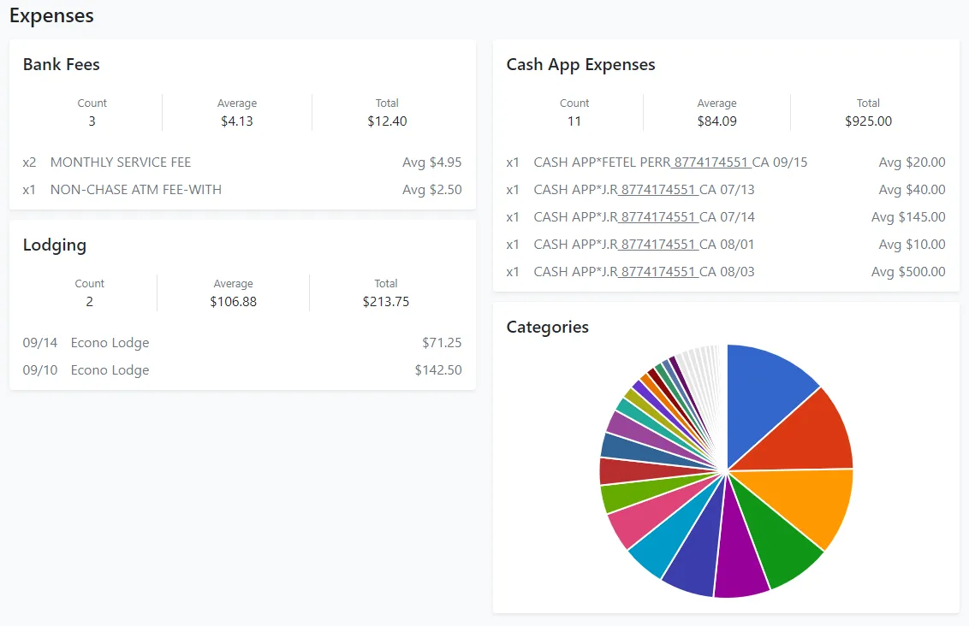Open phone number link dated 08/01
The width and height of the screenshot is (969, 626).
pos(658,245)
